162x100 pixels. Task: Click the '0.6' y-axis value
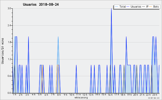pyautogui.click(x=9, y=76)
